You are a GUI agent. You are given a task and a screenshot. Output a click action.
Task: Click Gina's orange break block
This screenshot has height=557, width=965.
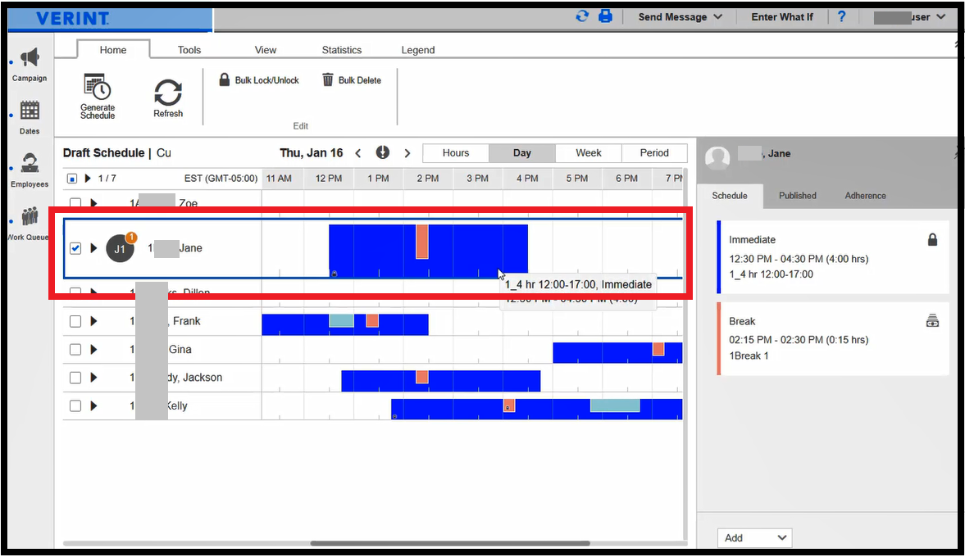(658, 349)
